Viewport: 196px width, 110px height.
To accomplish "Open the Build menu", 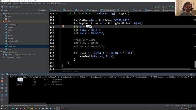I will point(40,3).
